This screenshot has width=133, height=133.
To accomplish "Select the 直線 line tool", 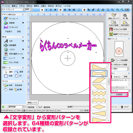I will tap(19, 72).
